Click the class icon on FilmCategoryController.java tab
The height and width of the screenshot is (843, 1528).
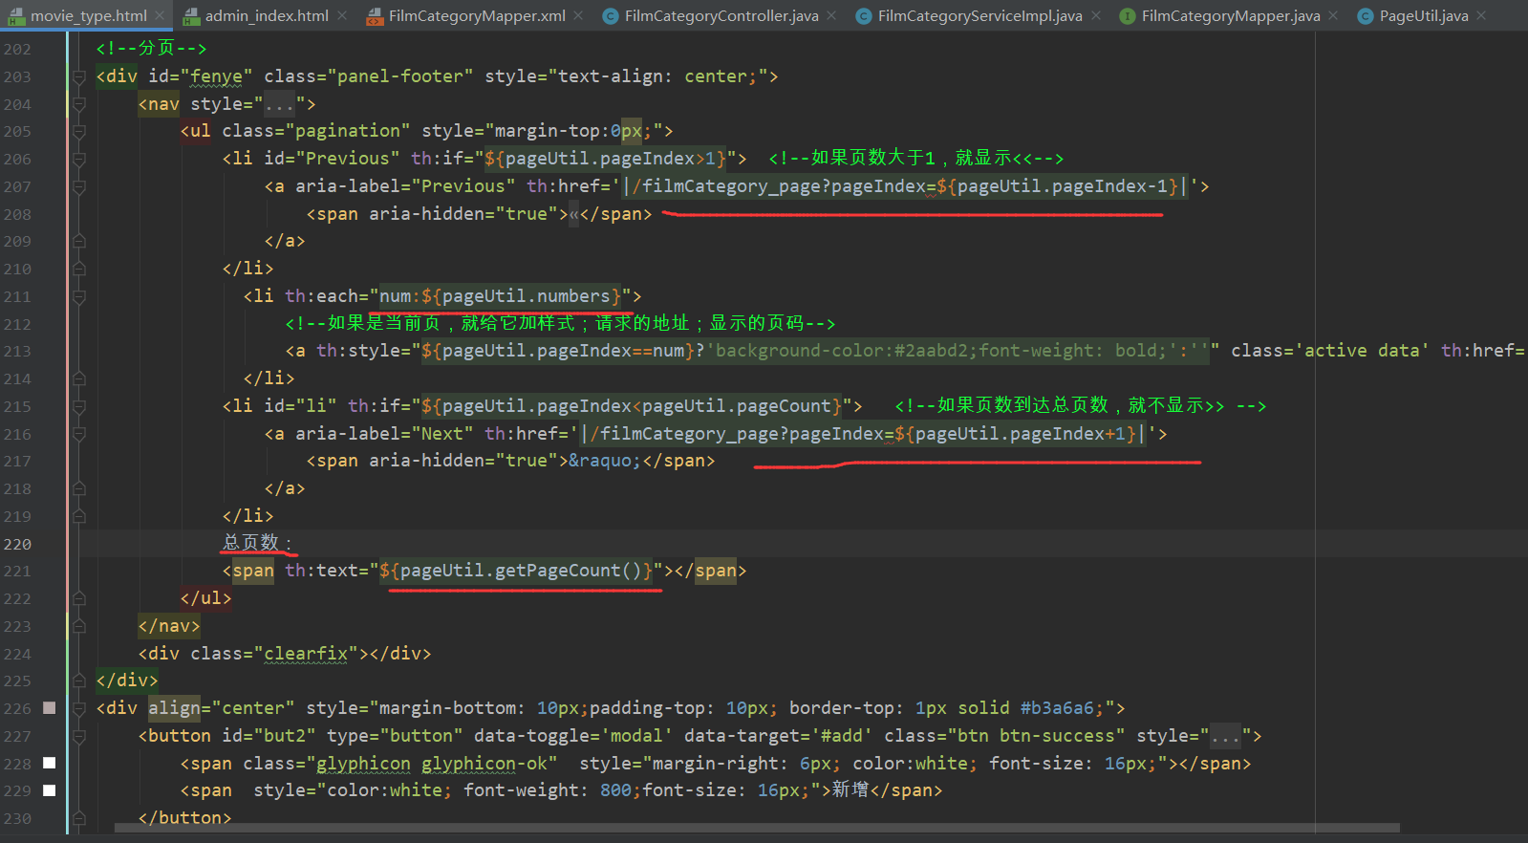pos(611,15)
